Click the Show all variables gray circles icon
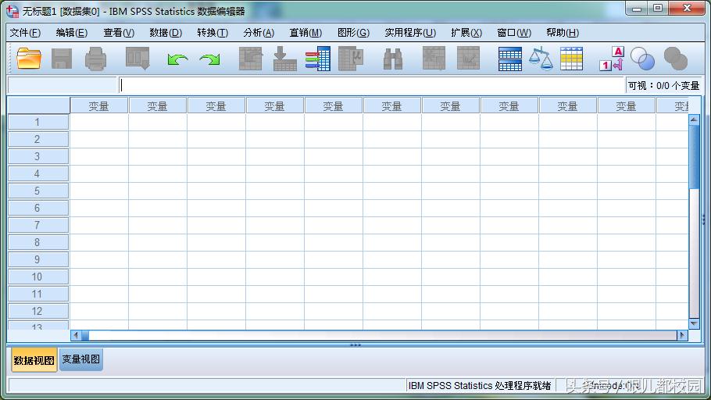Screen dimensions: 711x400 coord(676,59)
